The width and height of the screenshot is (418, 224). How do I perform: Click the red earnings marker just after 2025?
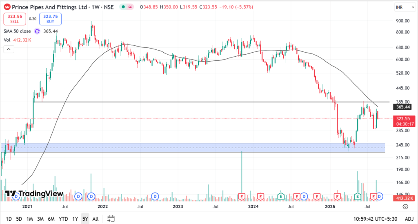pyautogui.click(x=337, y=197)
